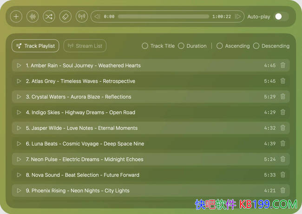The height and width of the screenshot is (214, 302).
Task: Switch to the Stream List tab
Action: pyautogui.click(x=85, y=46)
